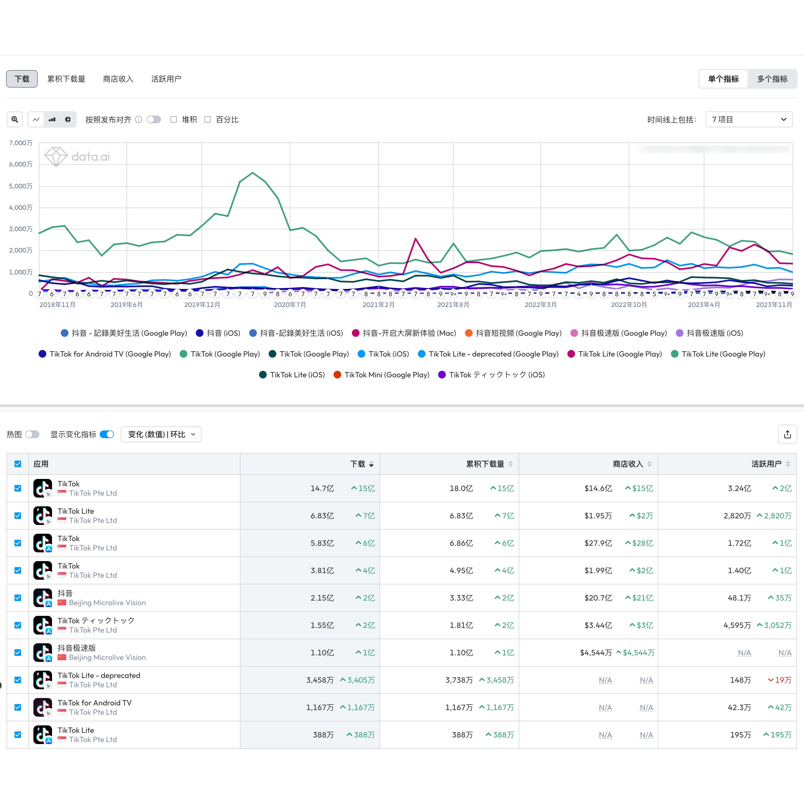The width and height of the screenshot is (804, 804).
Task: Open 抖音极速版 app link
Action: coord(77,648)
